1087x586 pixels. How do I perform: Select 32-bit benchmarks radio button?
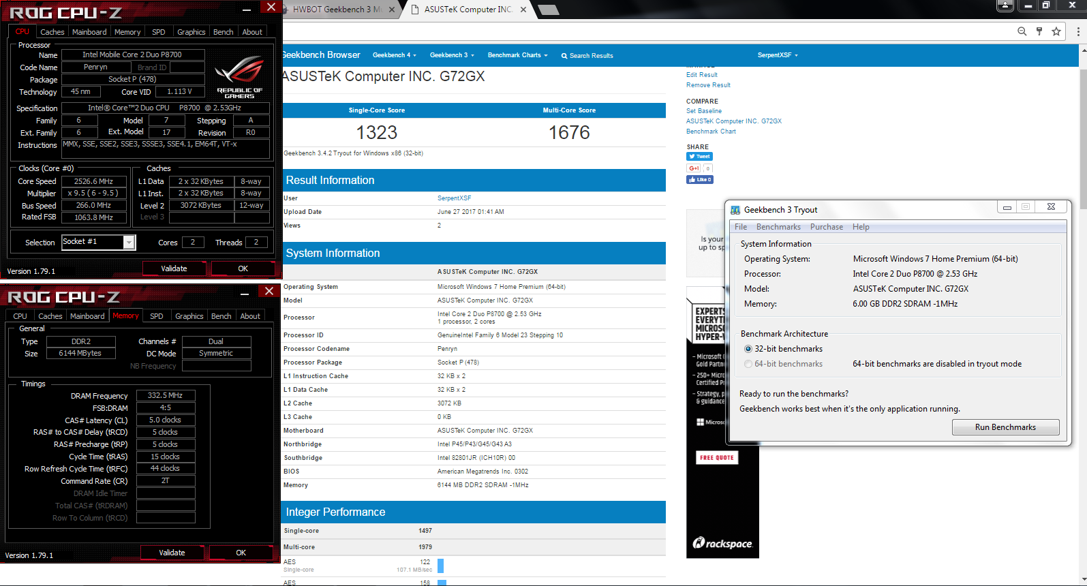pos(748,349)
